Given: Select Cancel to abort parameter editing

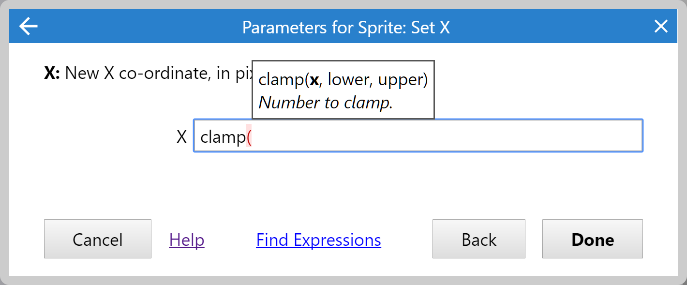Looking at the screenshot, I should 97,239.
